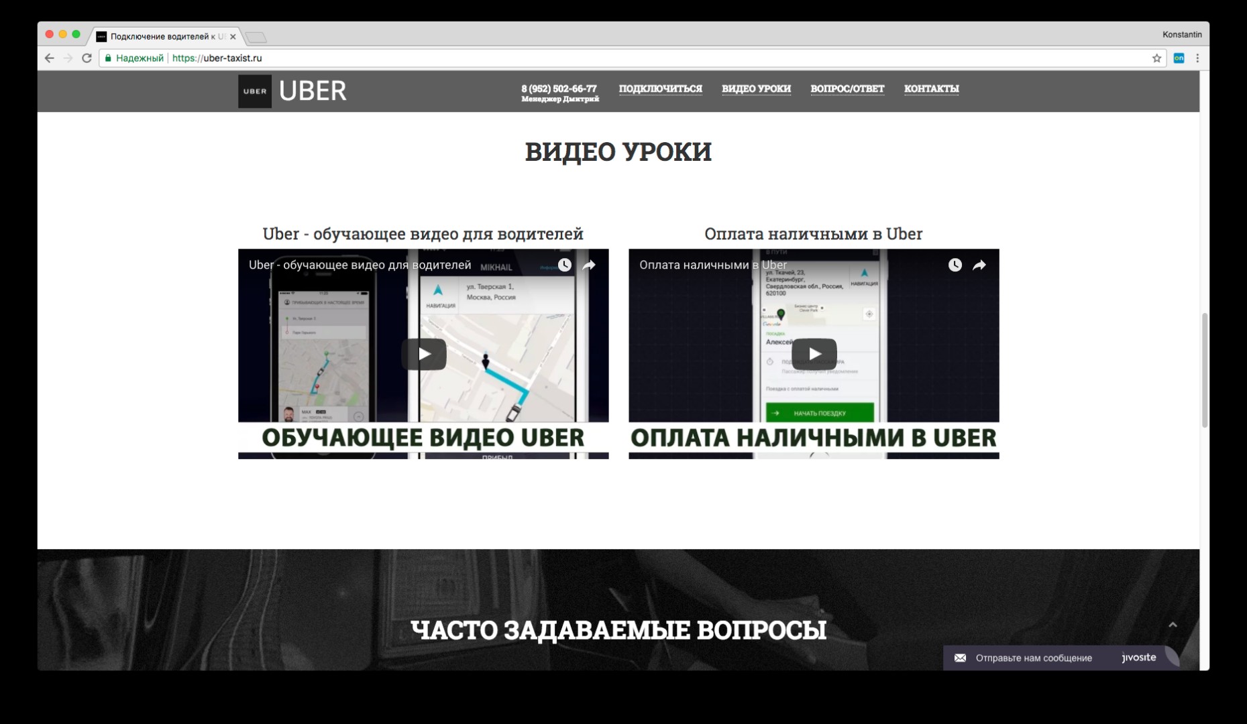Open the ПОДКЛЮЧИТЬСЯ menu link
The image size is (1247, 724).
tap(660, 88)
